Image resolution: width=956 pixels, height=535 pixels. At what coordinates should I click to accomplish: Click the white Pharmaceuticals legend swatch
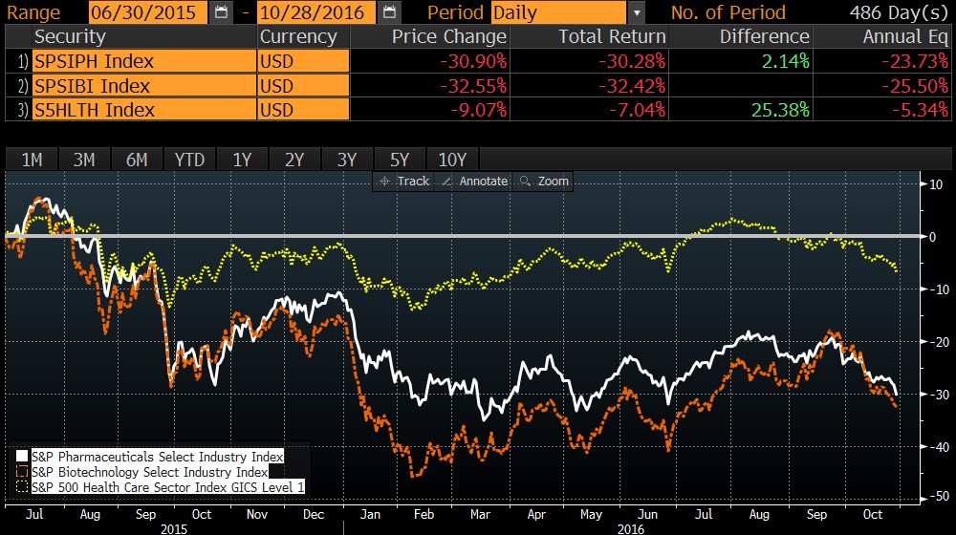pos(22,456)
